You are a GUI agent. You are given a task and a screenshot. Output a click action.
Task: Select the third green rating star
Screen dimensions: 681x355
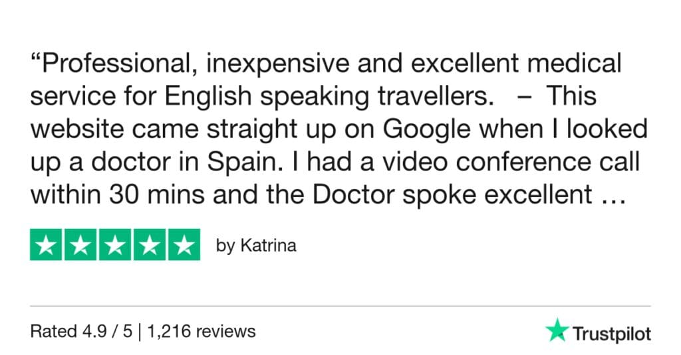pyautogui.click(x=115, y=245)
